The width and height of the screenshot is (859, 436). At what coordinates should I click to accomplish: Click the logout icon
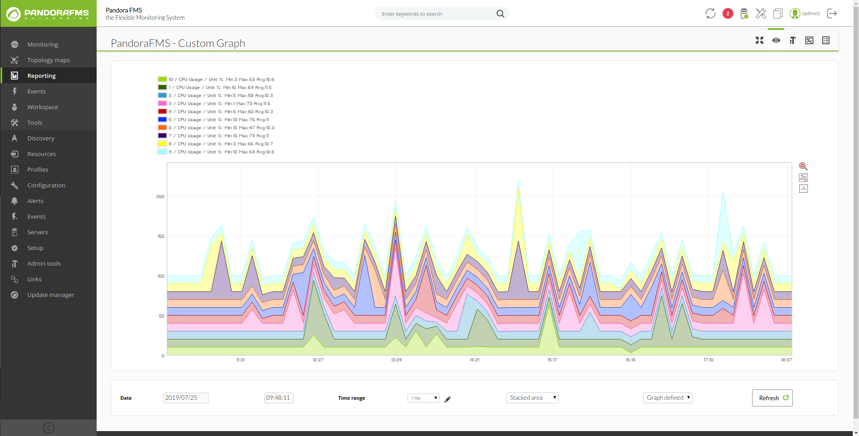click(832, 13)
